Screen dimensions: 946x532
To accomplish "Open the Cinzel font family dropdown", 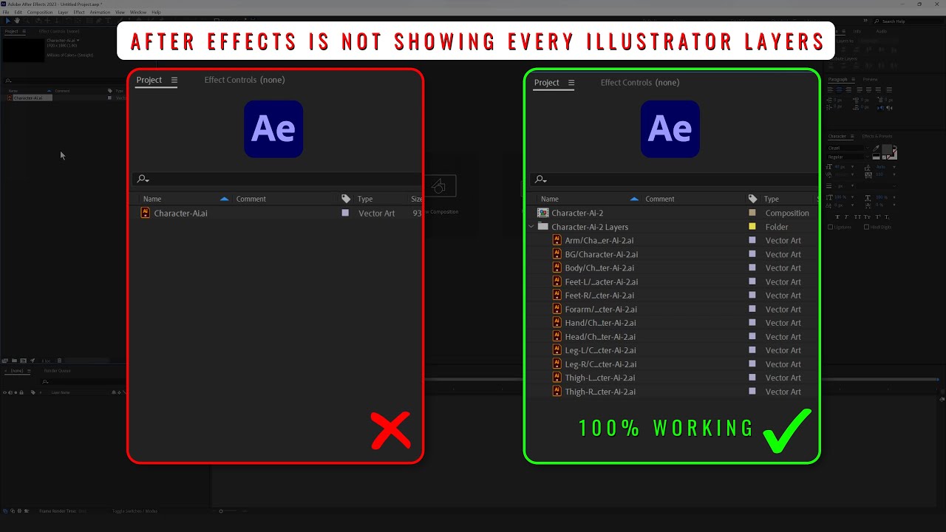I will click(867, 148).
